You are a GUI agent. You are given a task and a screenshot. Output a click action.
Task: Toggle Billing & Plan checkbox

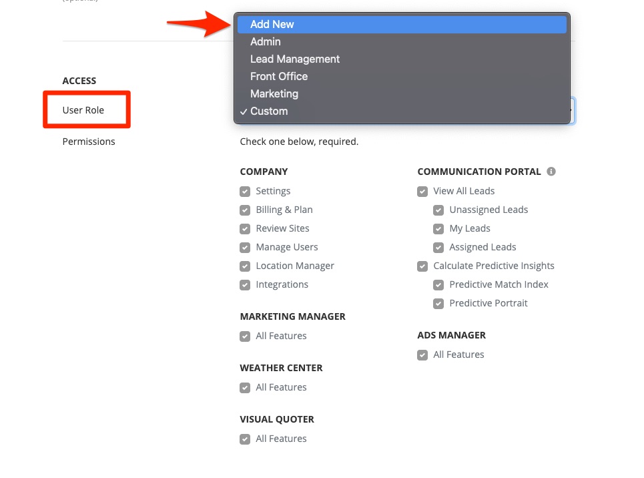point(245,210)
